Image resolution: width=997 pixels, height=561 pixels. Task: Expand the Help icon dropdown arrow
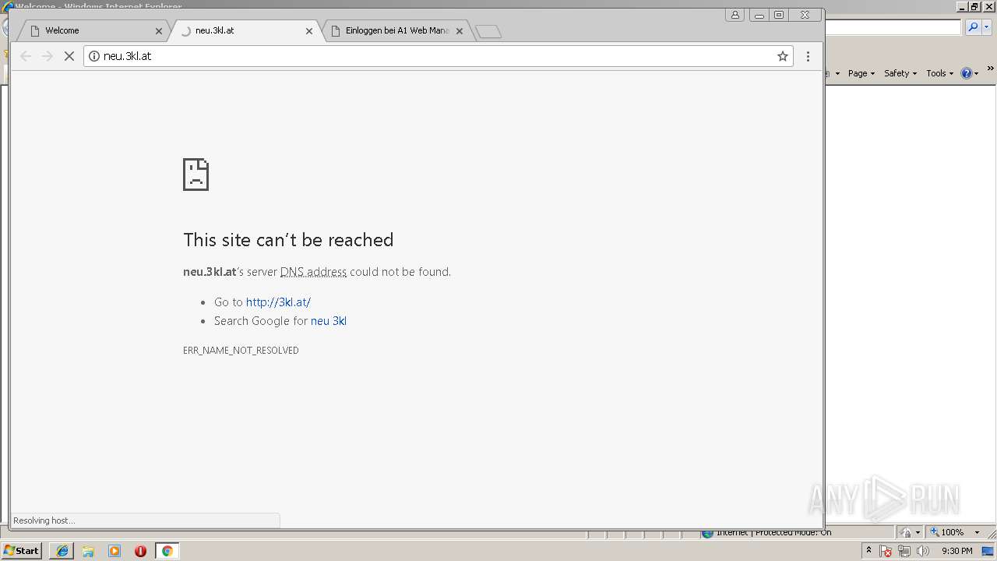(976, 73)
